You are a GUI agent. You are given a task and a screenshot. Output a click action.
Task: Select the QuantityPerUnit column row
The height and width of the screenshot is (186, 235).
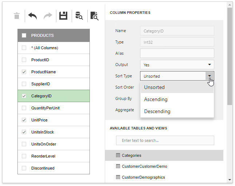(x=53, y=108)
